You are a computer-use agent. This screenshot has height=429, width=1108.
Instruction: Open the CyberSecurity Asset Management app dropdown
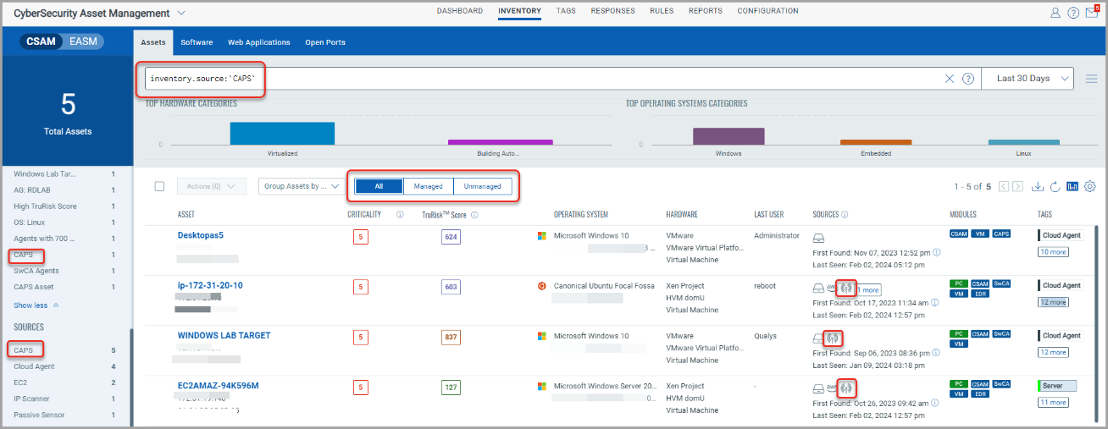tap(182, 13)
